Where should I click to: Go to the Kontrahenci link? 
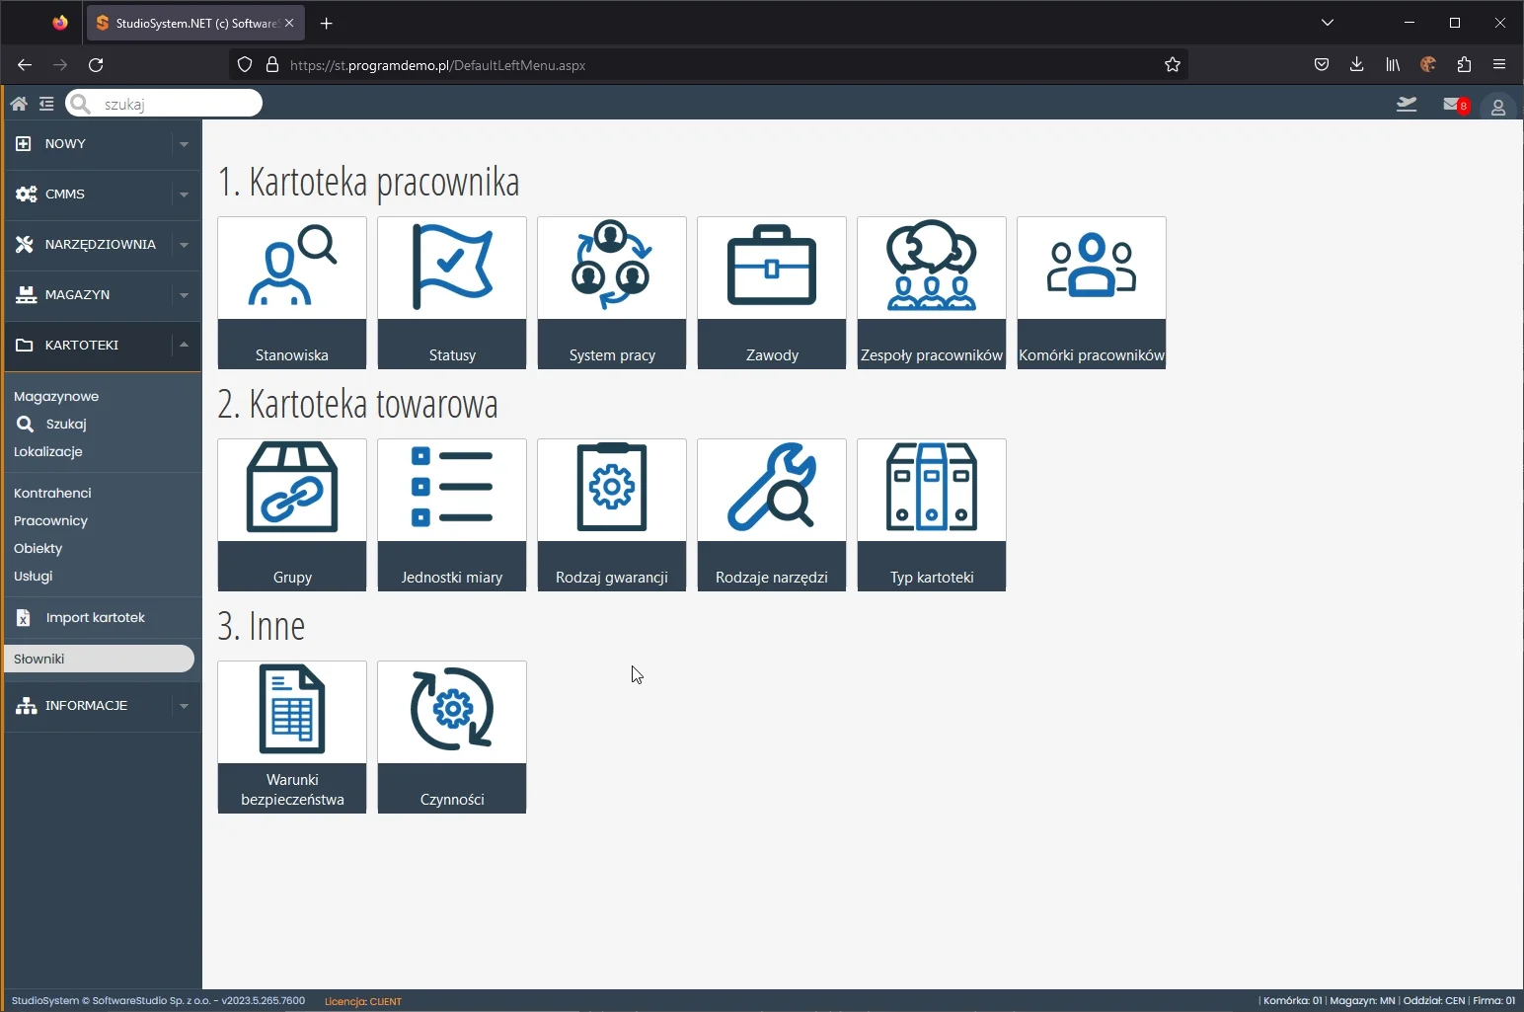tap(52, 493)
